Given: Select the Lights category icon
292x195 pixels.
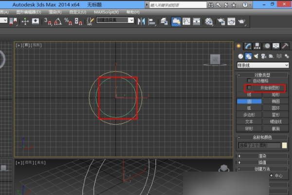Looking at the screenshot, I should [x=256, y=56].
